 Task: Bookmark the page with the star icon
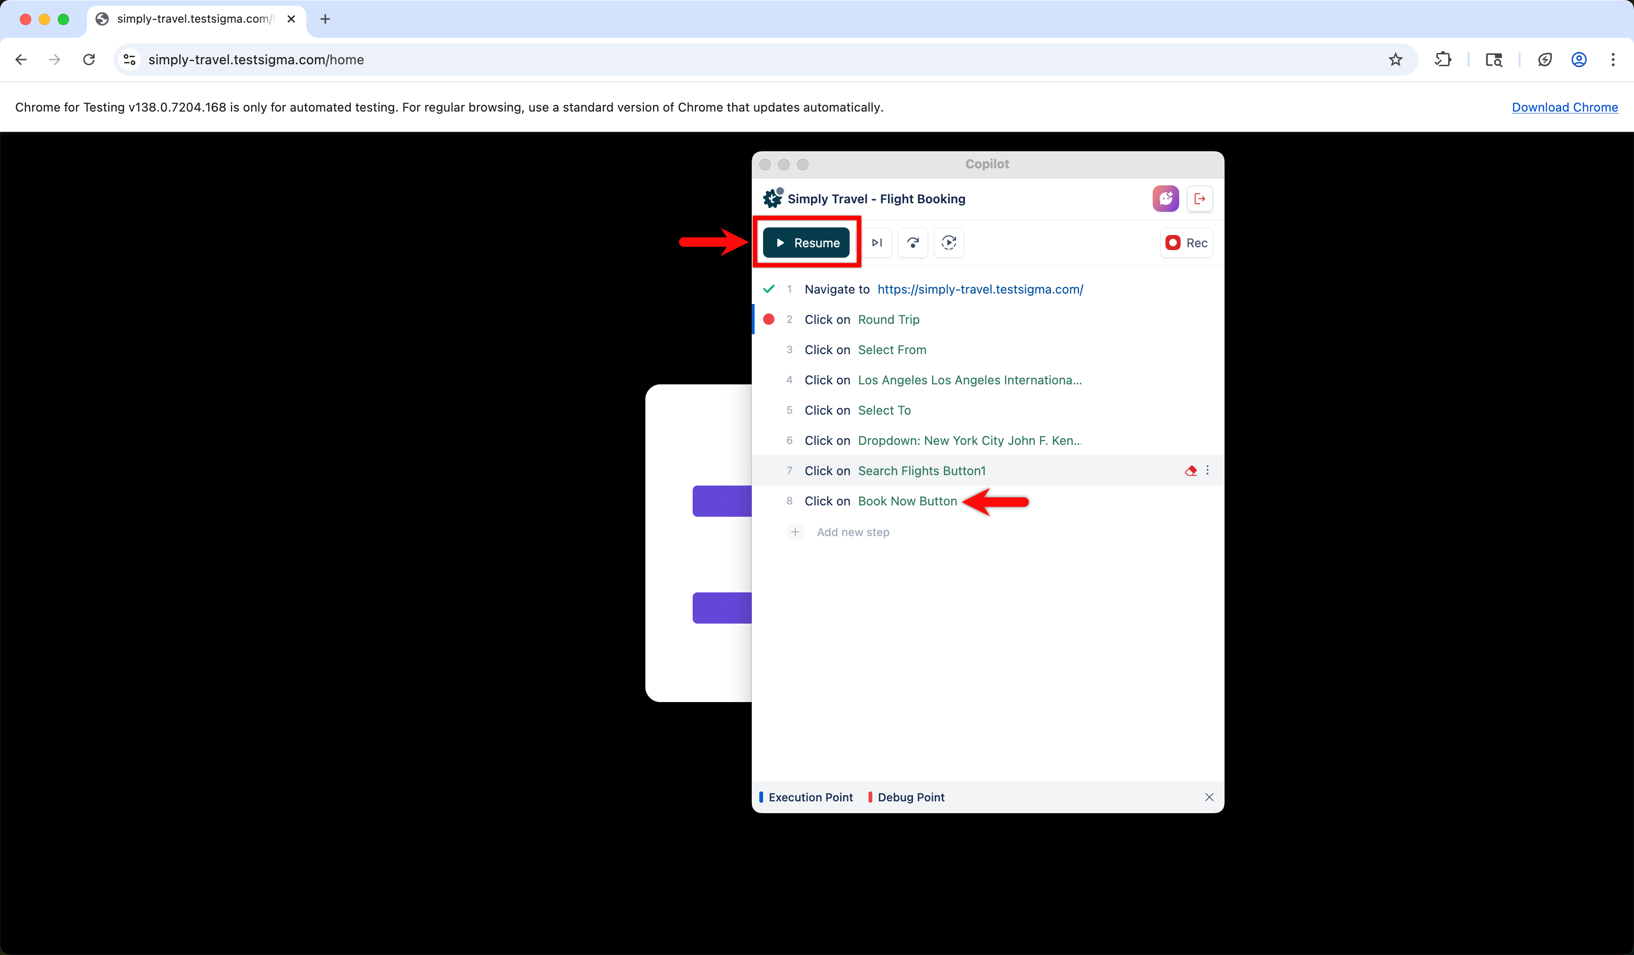pos(1395,60)
